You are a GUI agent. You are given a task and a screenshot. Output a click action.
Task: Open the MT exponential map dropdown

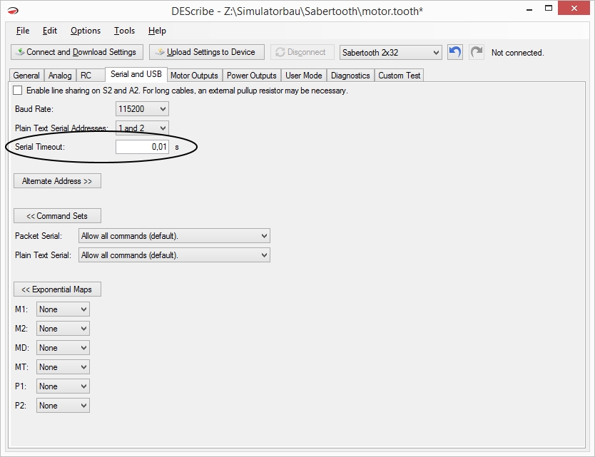point(63,367)
